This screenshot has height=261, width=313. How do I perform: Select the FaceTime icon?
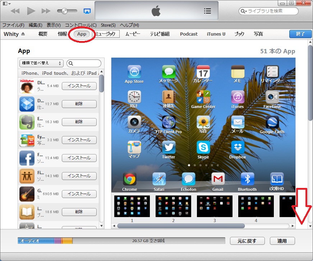coord(272,97)
